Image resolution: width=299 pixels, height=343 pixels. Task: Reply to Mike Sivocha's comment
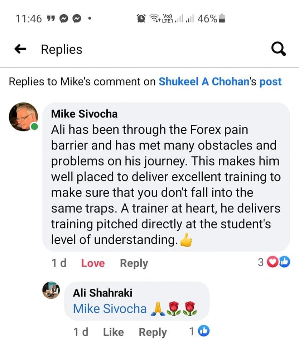[134, 263]
